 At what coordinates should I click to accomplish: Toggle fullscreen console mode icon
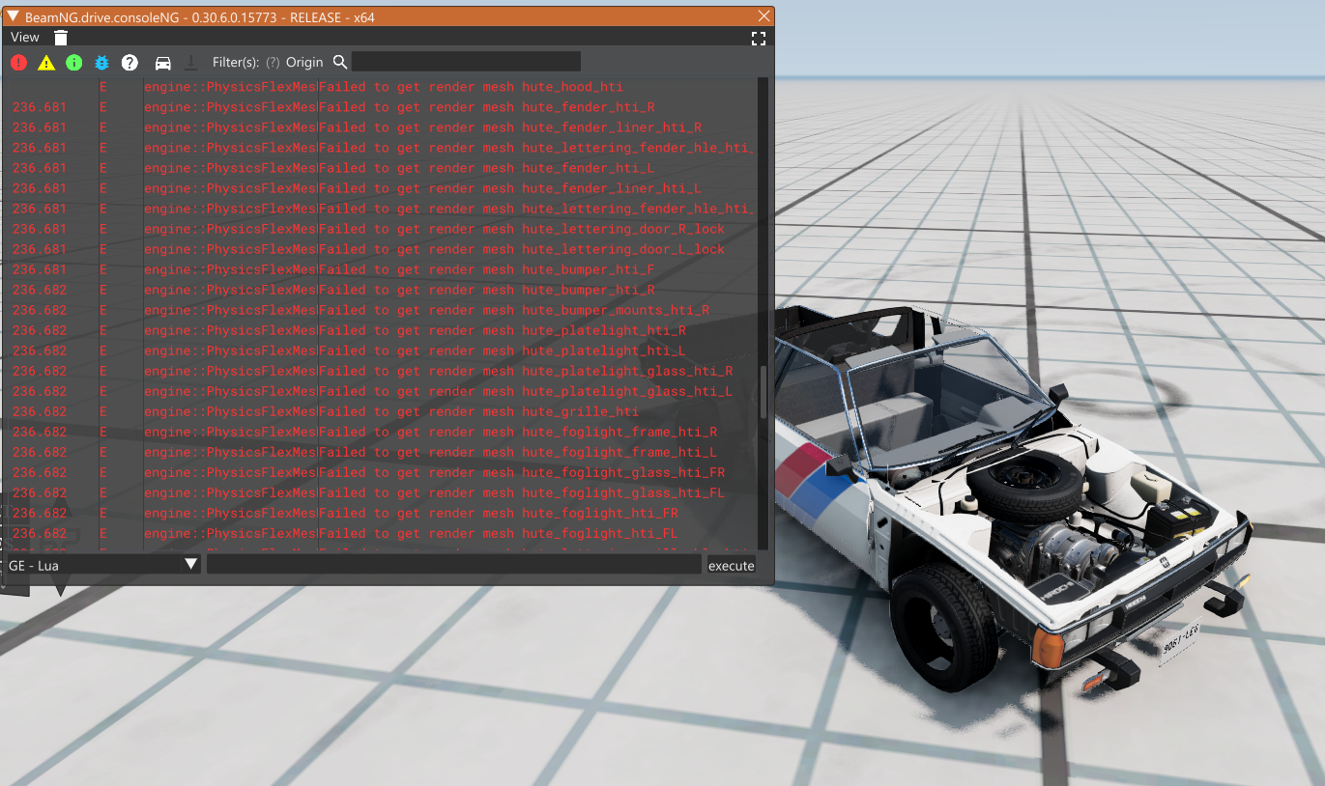(759, 39)
